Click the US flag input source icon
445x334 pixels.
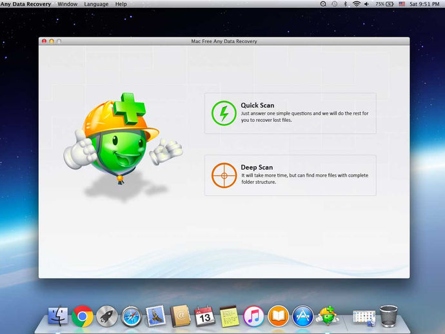pos(402,4)
